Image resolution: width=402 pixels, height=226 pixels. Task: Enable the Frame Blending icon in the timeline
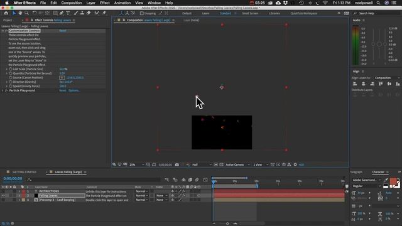pos(190,180)
